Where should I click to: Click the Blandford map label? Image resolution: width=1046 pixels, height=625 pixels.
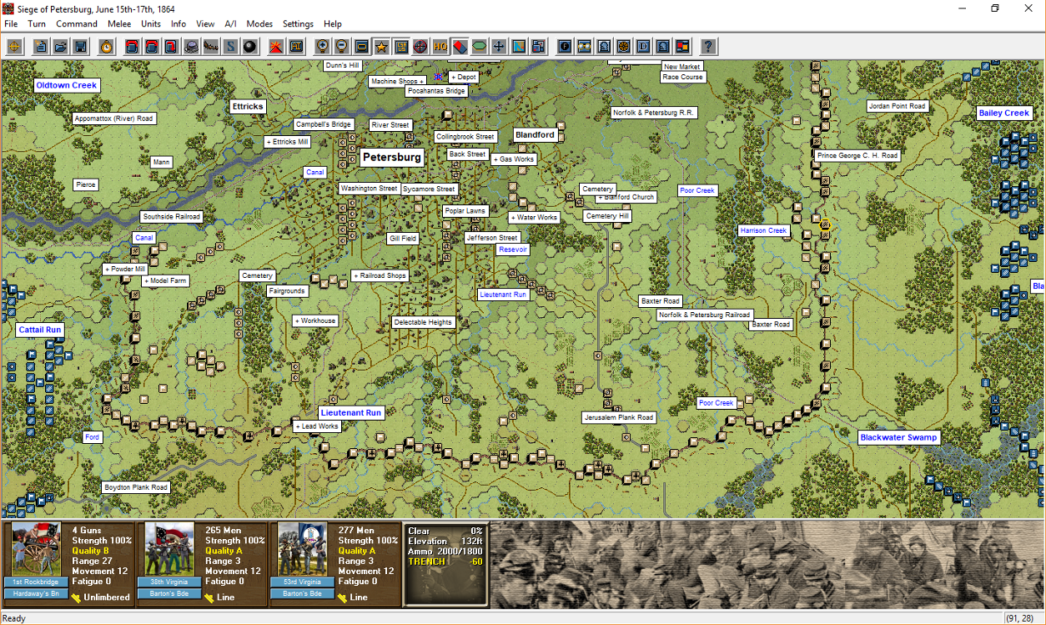(x=535, y=134)
